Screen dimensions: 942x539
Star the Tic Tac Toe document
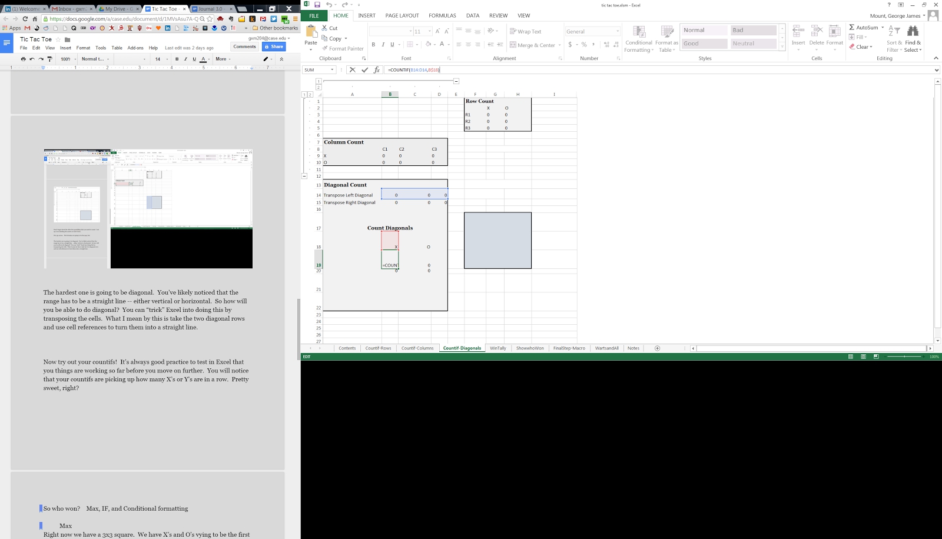tap(58, 39)
